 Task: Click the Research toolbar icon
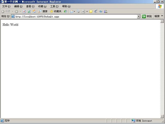(106, 11)
